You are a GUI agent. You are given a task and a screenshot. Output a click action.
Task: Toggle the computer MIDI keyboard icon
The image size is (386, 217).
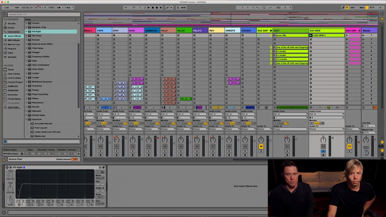tap(347, 8)
